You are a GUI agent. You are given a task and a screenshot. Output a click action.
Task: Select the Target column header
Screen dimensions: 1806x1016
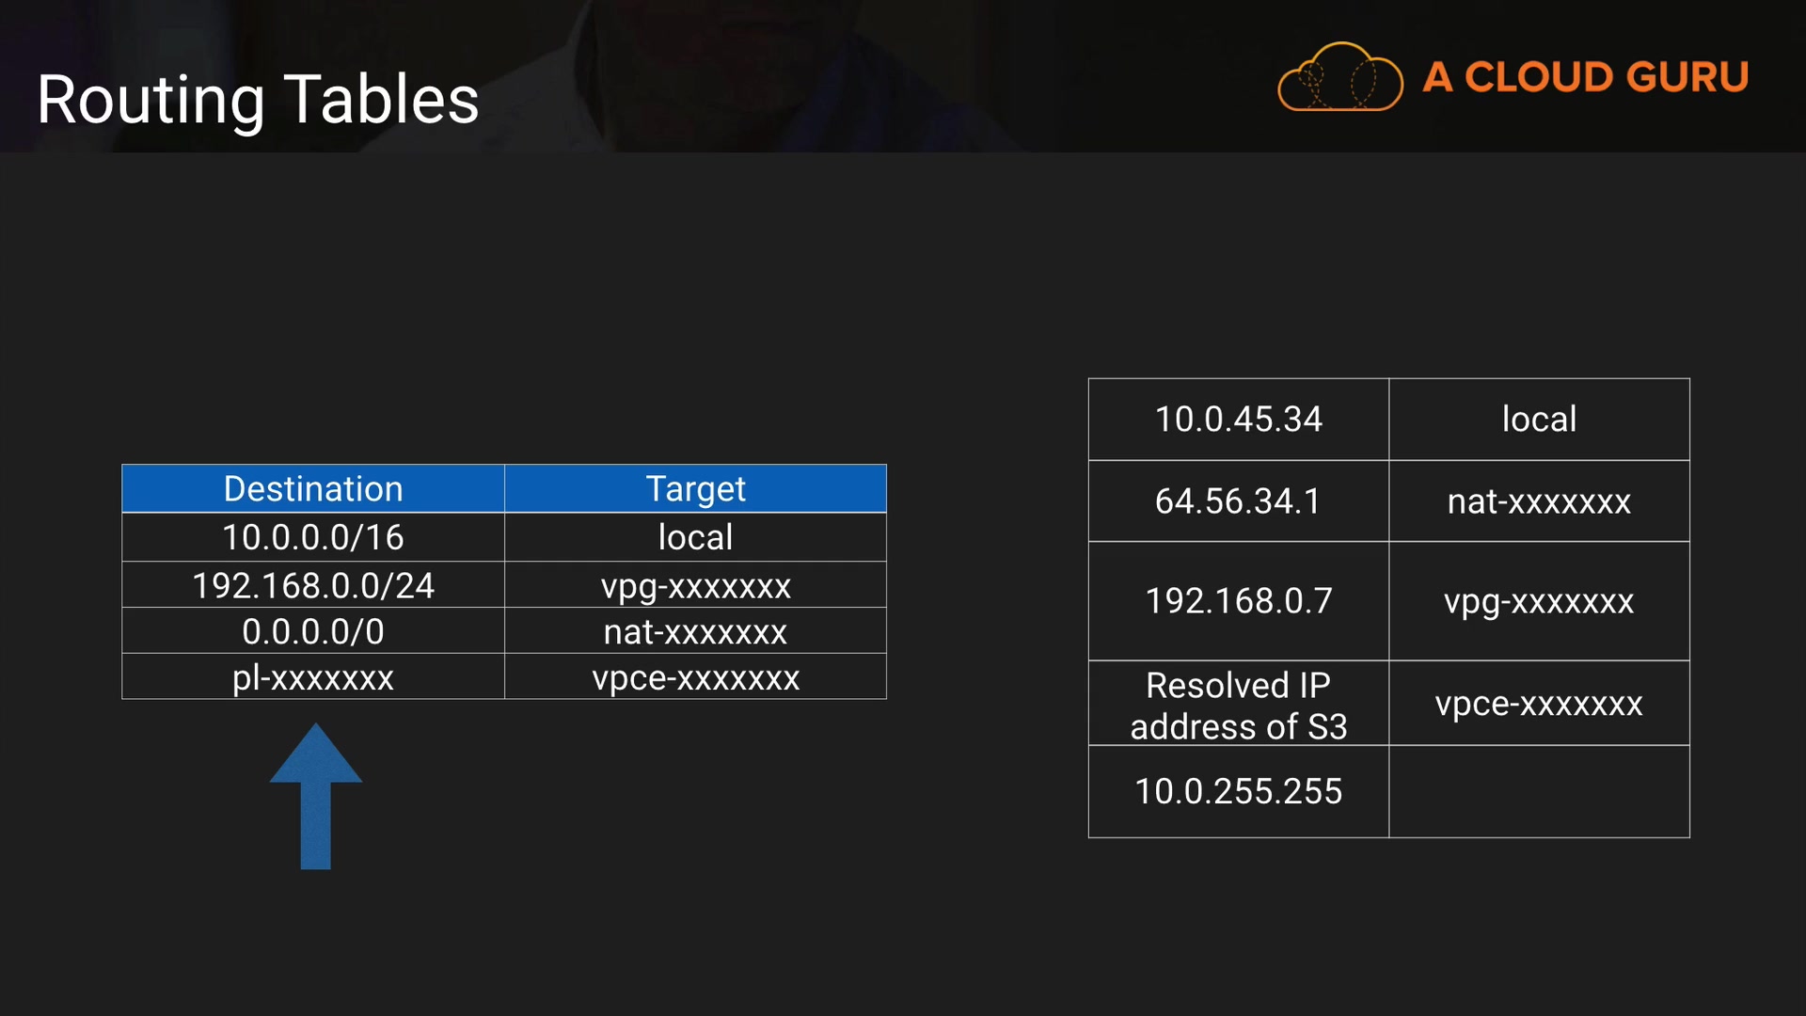click(695, 489)
